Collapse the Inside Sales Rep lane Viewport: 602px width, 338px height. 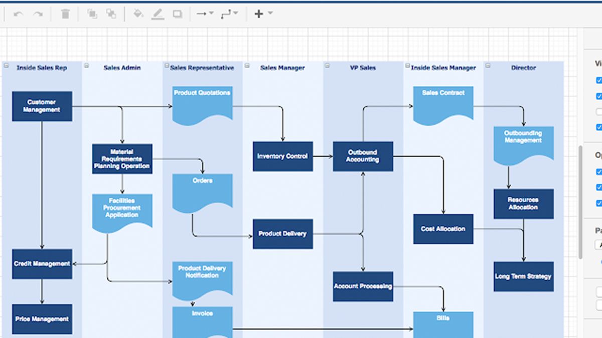point(6,65)
